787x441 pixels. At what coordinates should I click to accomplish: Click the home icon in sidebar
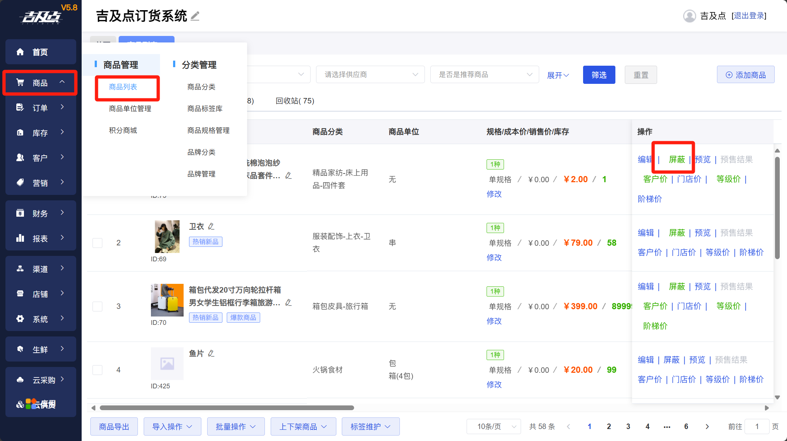coord(20,52)
